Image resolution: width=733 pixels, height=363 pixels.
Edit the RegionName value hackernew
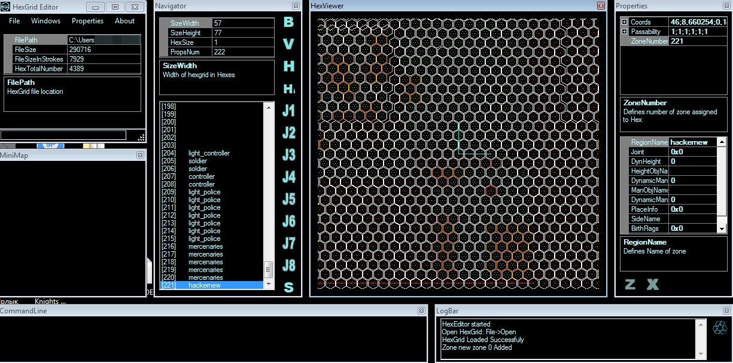pos(693,142)
